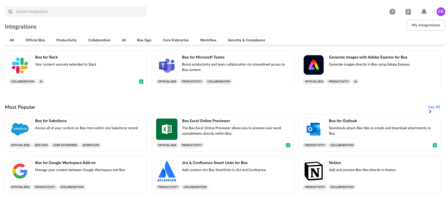This screenshot has height=201, width=448.
Task: Open the Notion integration title
Action: tap(335, 163)
